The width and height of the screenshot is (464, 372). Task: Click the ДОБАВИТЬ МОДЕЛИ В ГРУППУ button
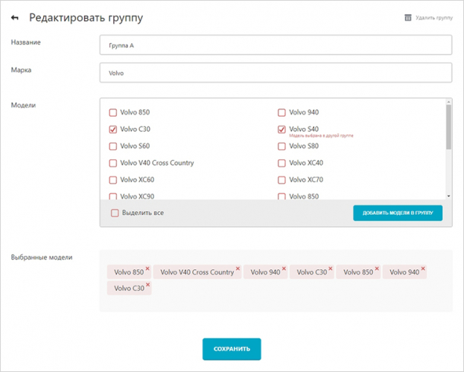398,213
